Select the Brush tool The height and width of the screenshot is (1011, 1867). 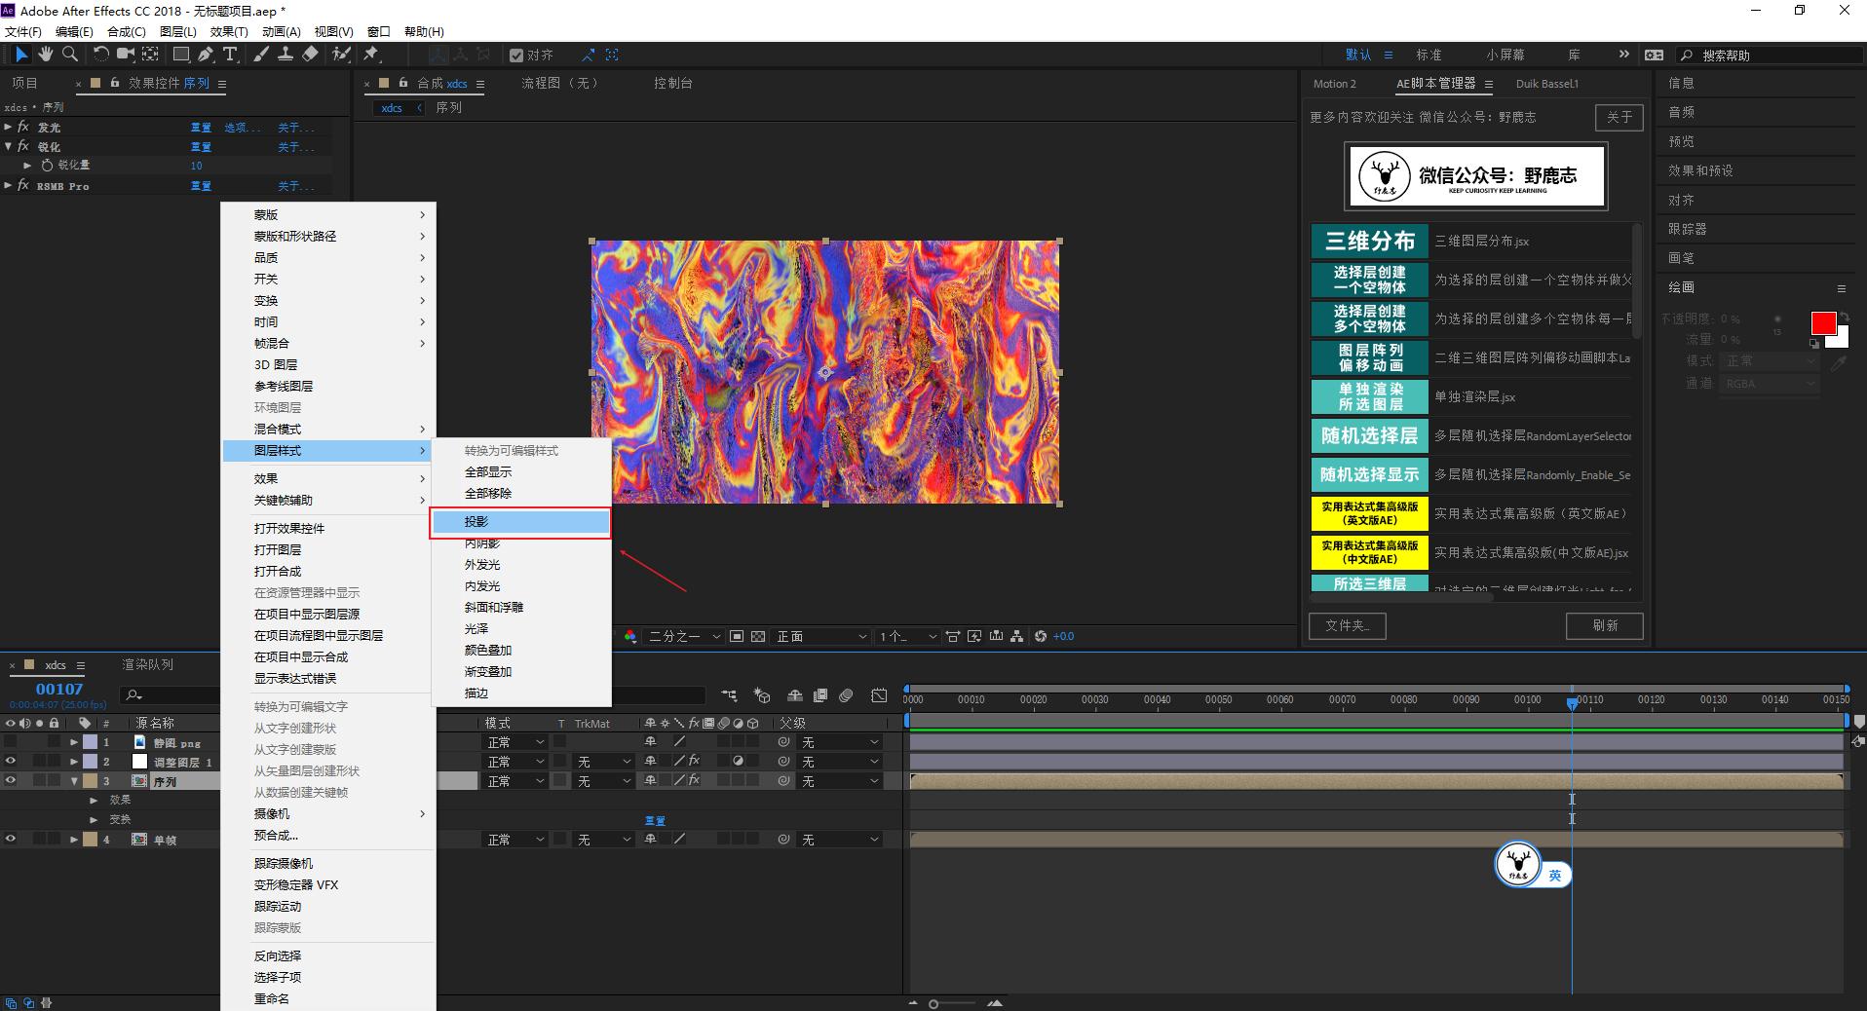(x=259, y=56)
